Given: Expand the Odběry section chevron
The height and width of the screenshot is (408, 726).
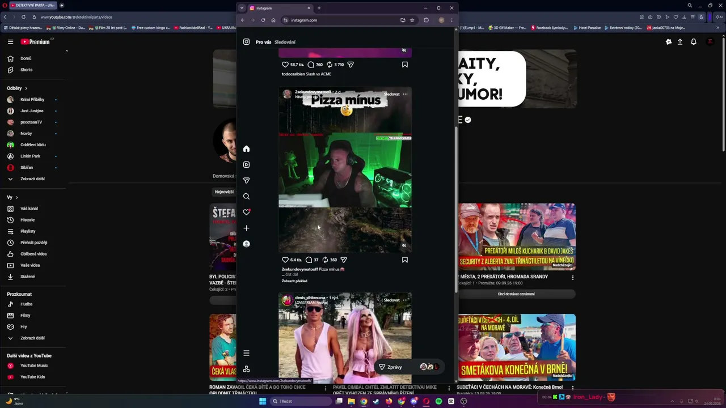Looking at the screenshot, I should tap(26, 88).
